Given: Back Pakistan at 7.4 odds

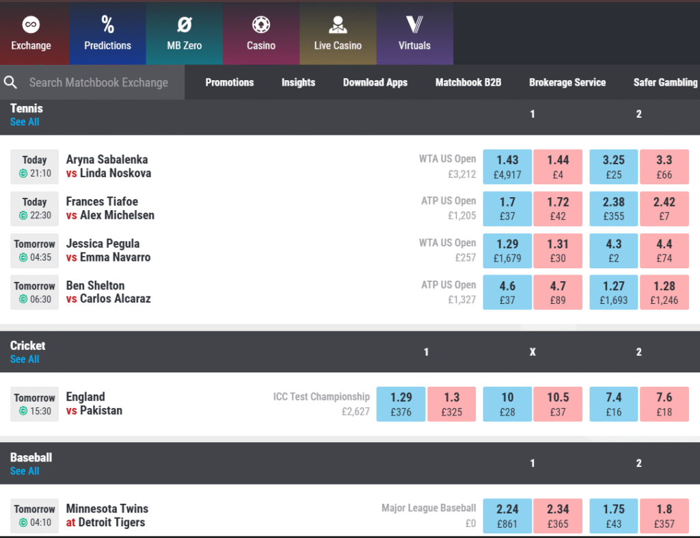Looking at the screenshot, I should click(x=613, y=404).
